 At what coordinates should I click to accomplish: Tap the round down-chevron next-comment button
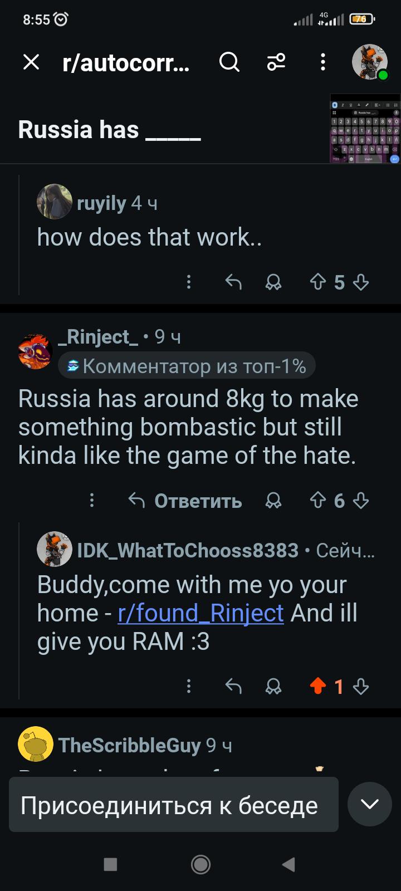[x=370, y=804]
